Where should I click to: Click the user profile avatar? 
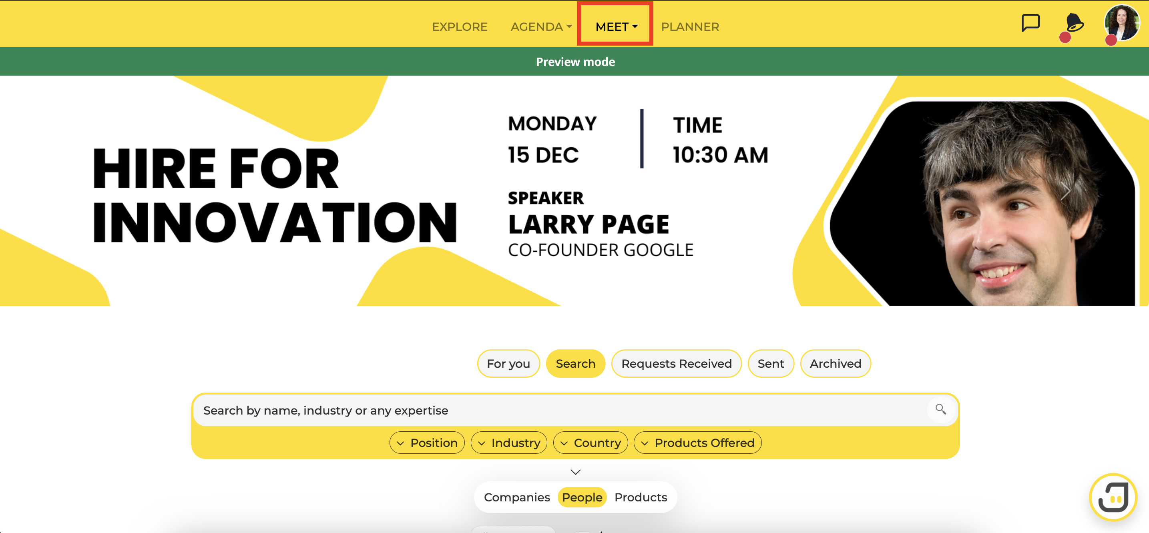coord(1121,23)
